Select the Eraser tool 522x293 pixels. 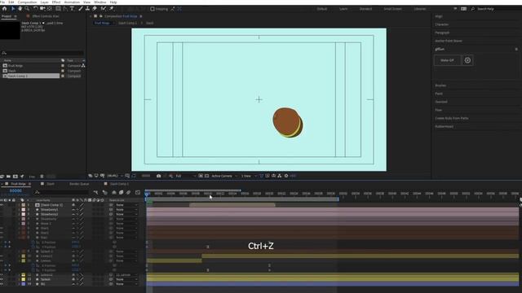(95, 9)
